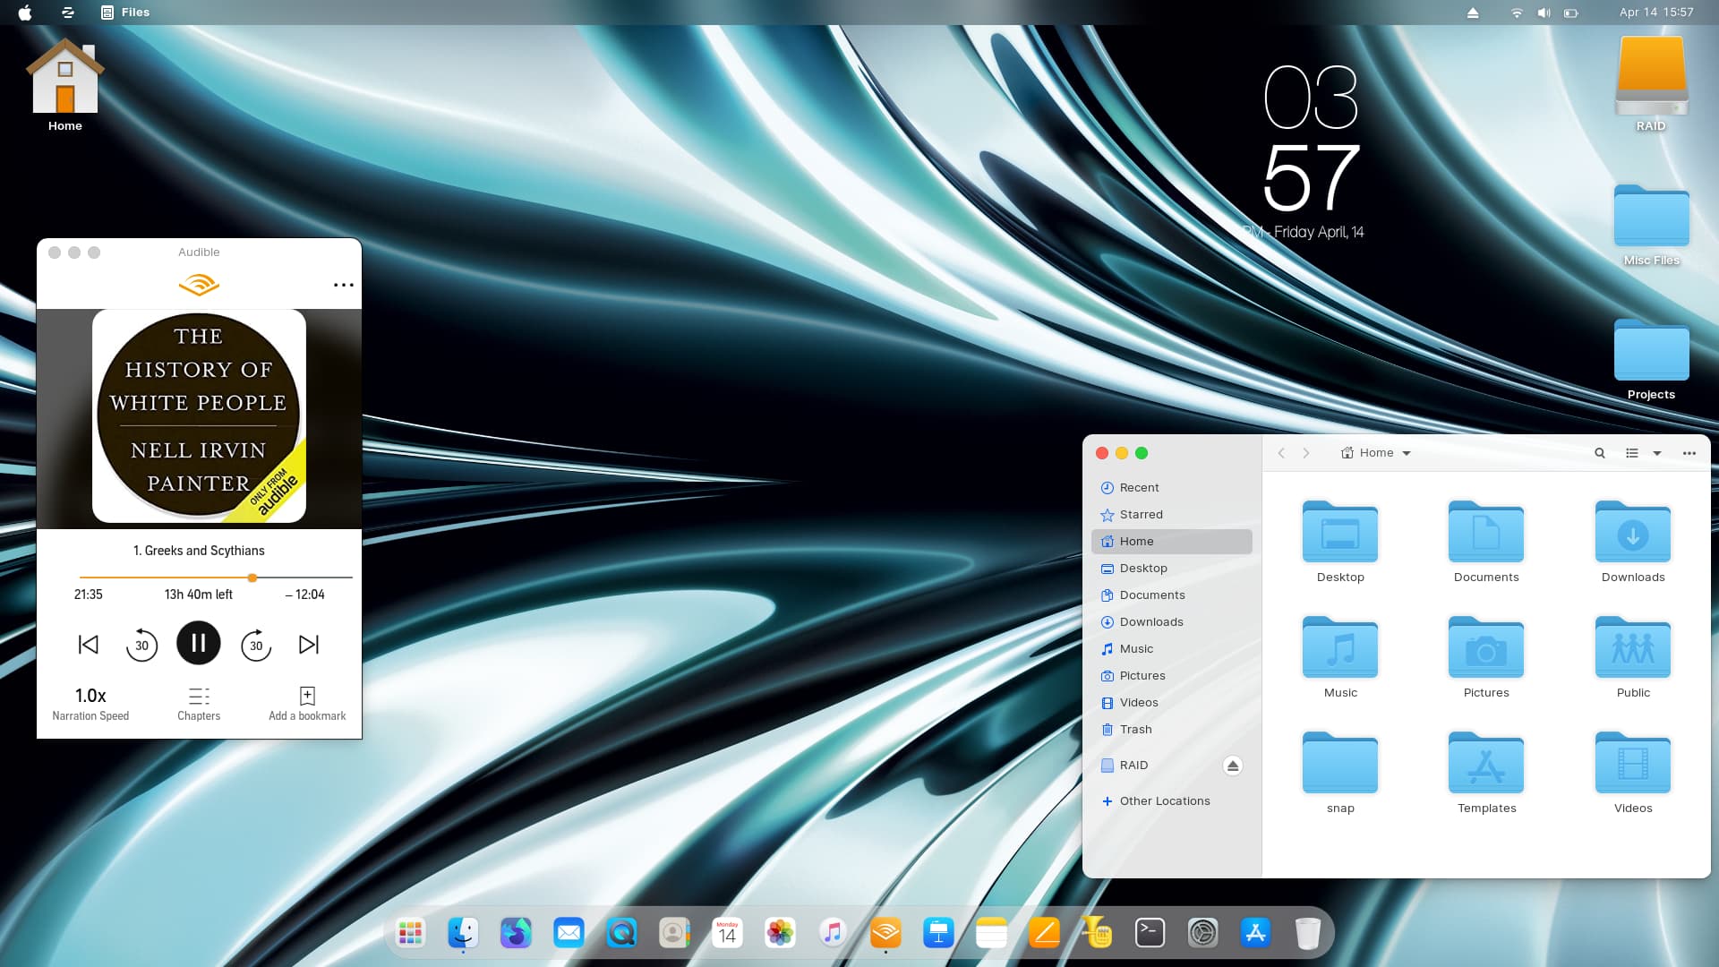Select Starred in Files sidebar
Screen dimensions: 1719x967
pos(1171,515)
